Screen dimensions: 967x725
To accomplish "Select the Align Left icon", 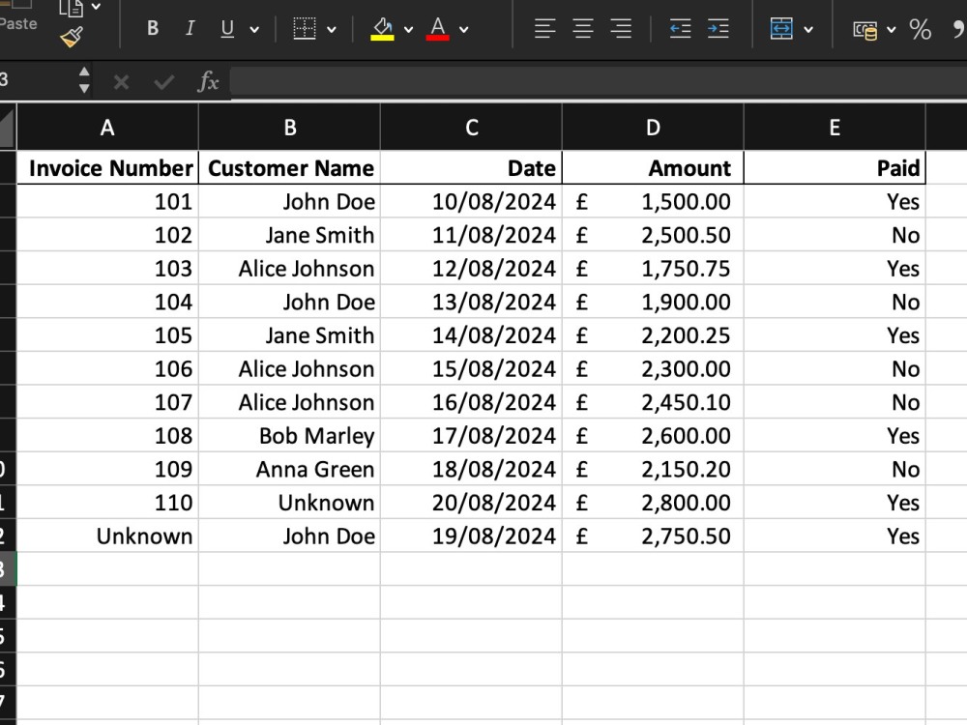I will coord(545,28).
